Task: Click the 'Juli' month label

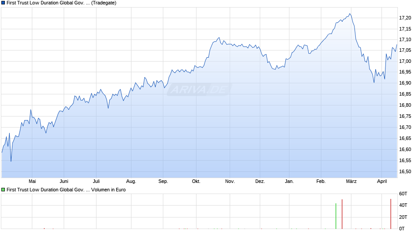Action: pos(96,181)
